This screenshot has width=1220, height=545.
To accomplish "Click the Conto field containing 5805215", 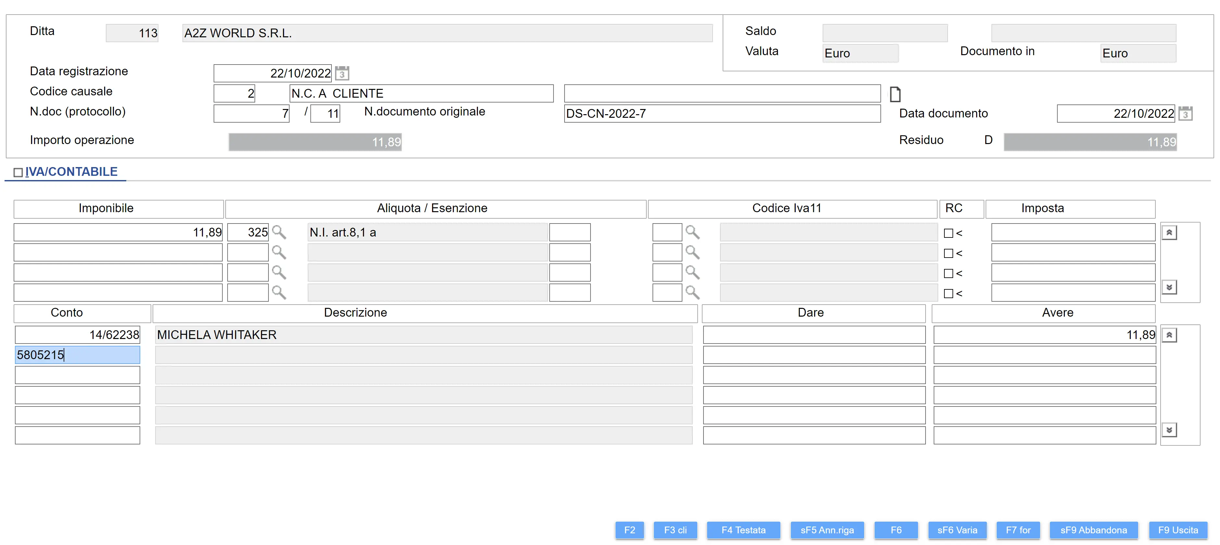I will point(77,355).
